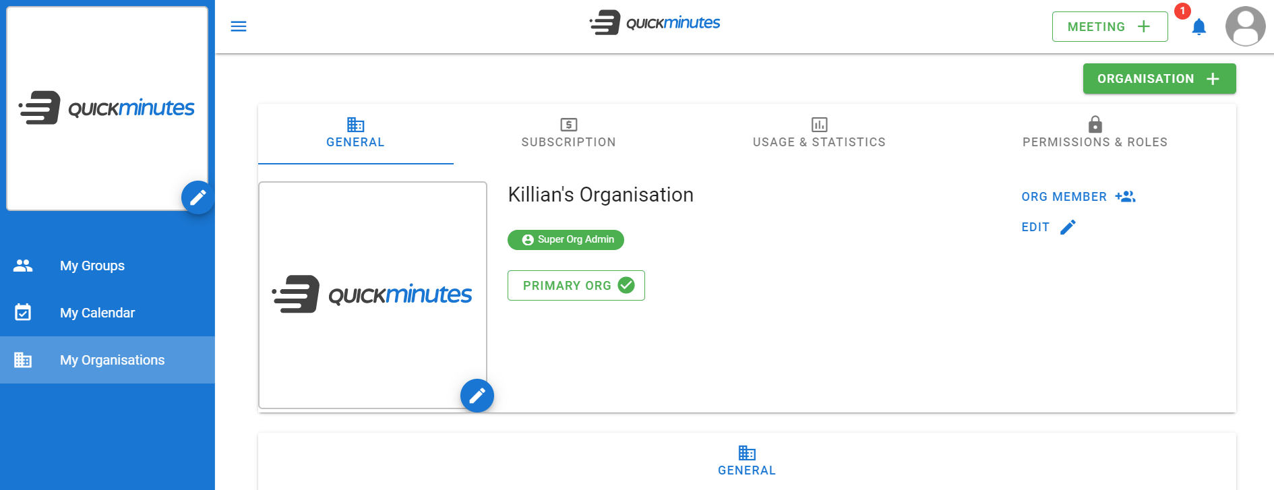Click the plus icon in Organisation button

click(1213, 79)
